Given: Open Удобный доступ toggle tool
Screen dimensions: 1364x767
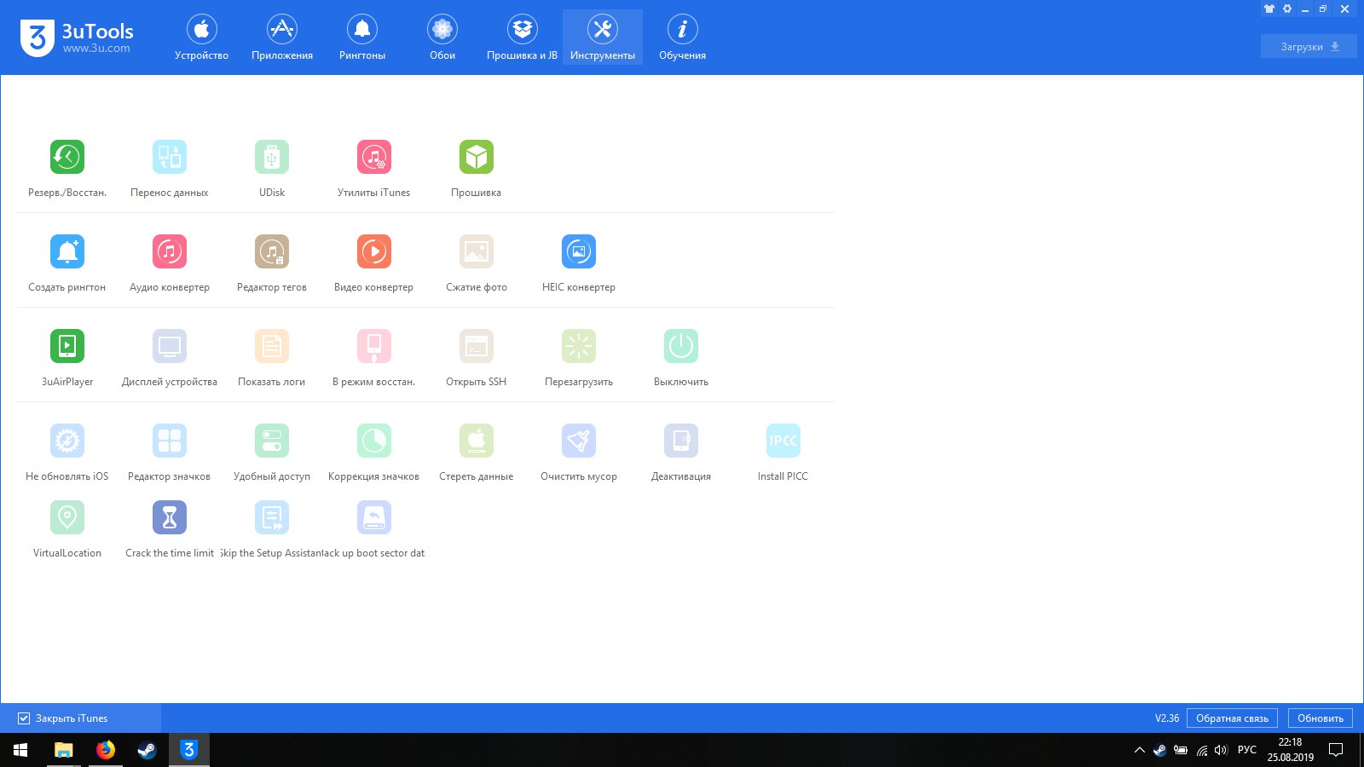Looking at the screenshot, I should point(272,441).
